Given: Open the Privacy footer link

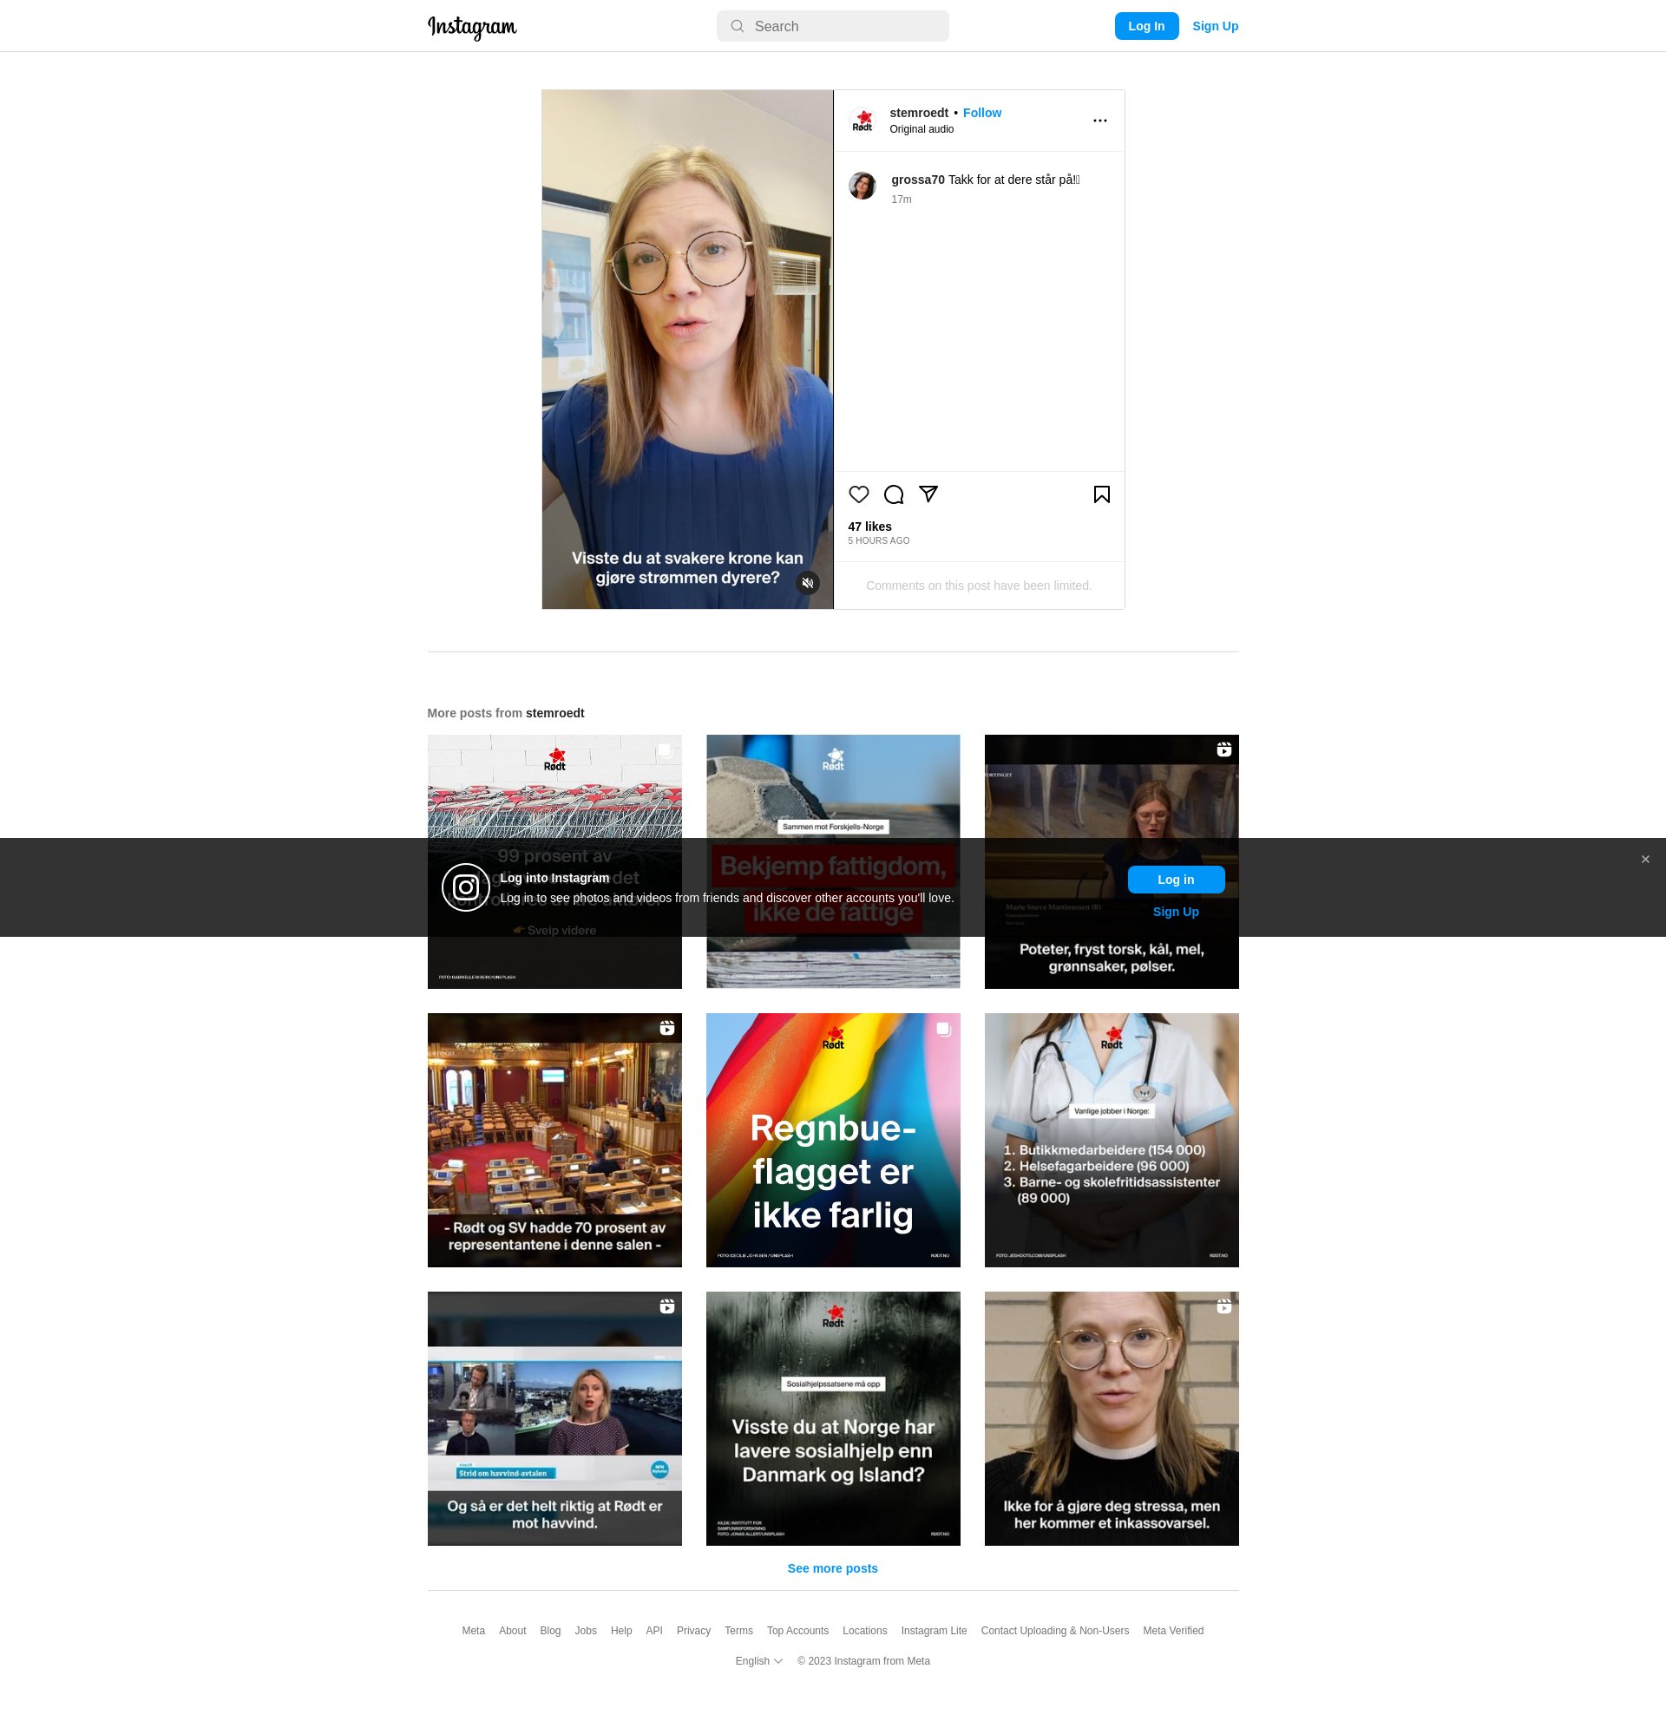Looking at the screenshot, I should click(693, 1631).
